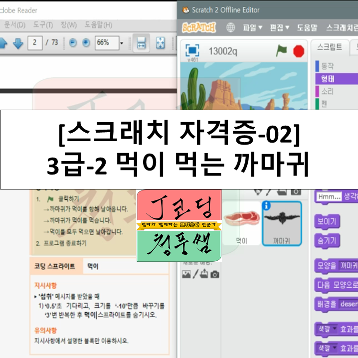
Task: Open 도움말 in Scratch menu bar
Action: [x=307, y=27]
